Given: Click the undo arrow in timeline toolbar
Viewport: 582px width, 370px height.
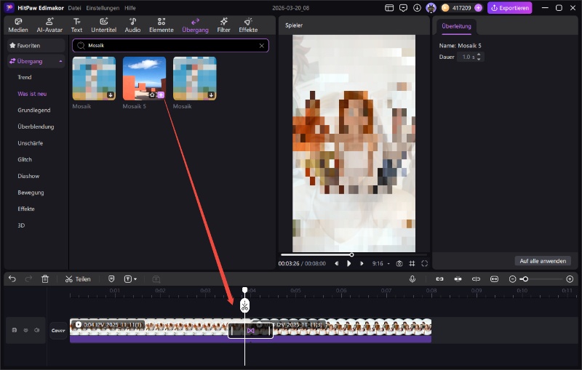Looking at the screenshot, I should point(11,279).
